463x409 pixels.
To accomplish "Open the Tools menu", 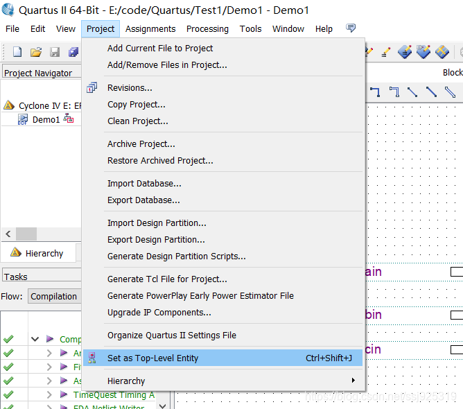I will (250, 29).
